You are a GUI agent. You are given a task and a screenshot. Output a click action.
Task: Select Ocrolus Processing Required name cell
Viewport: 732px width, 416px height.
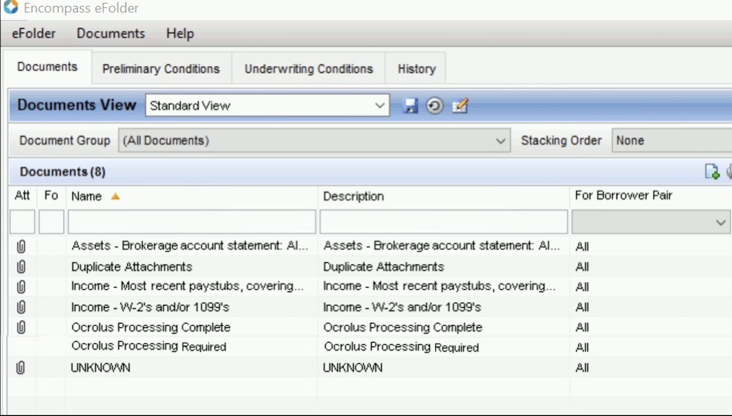pyautogui.click(x=149, y=347)
